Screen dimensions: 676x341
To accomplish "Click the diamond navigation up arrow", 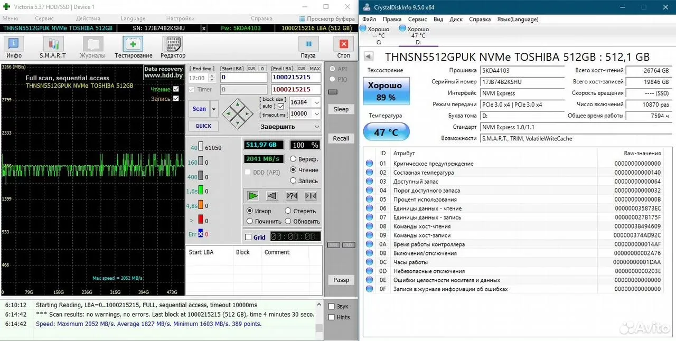I will point(238,104).
